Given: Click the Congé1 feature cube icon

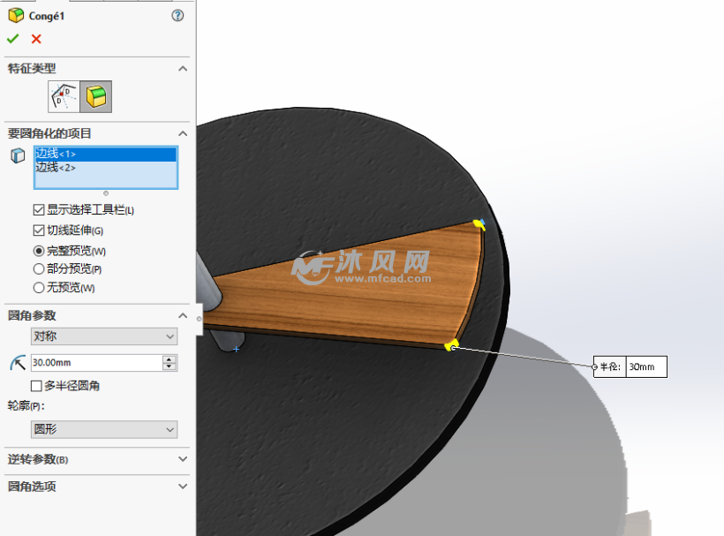Looking at the screenshot, I should (16, 15).
